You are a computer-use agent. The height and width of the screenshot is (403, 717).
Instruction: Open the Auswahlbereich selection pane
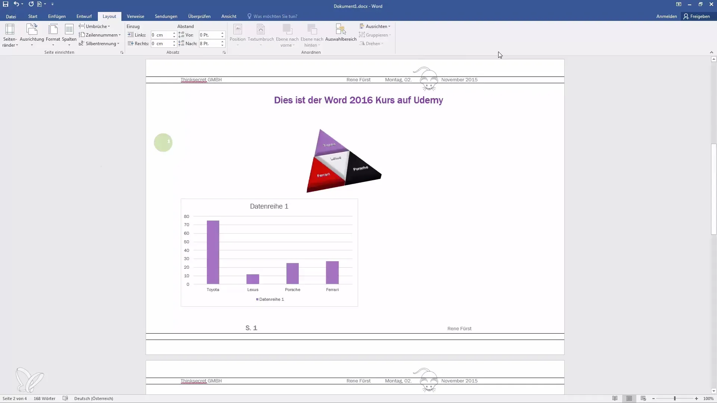pos(341,33)
